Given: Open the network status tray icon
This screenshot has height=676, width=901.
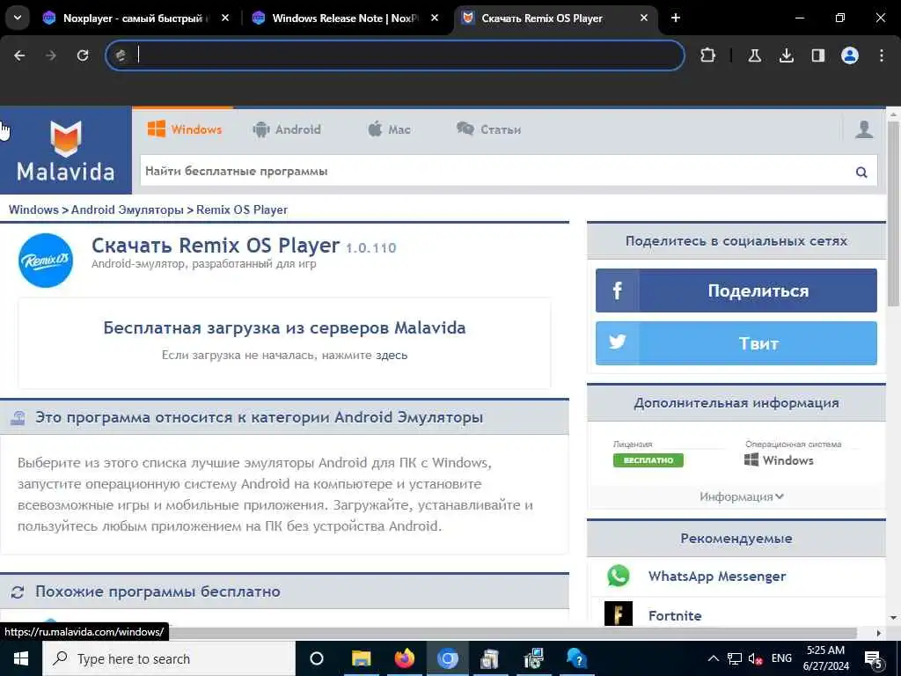Looking at the screenshot, I should (735, 658).
